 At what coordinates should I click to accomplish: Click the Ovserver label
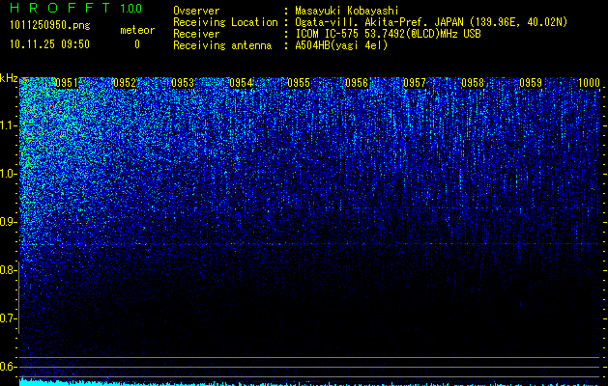[x=196, y=11]
